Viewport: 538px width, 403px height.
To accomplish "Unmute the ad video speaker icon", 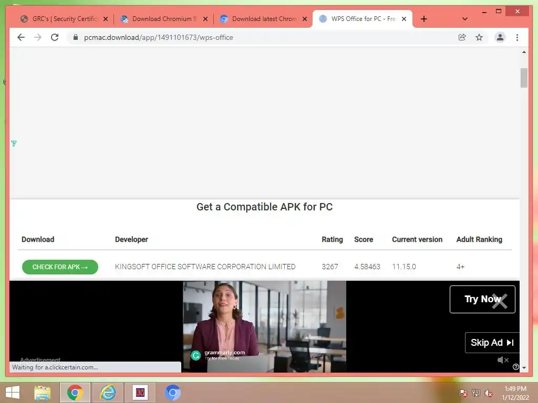I will tap(503, 360).
